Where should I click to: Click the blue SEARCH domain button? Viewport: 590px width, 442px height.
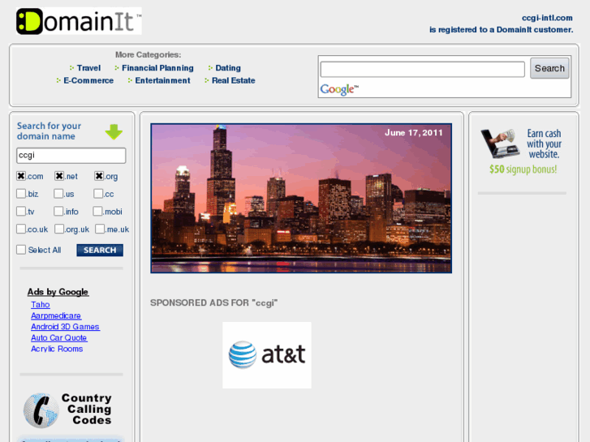pos(100,250)
